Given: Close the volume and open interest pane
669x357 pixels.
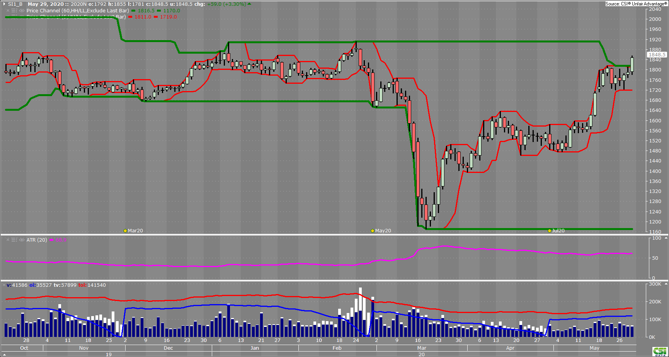Looking at the screenshot, I should (3, 285).
